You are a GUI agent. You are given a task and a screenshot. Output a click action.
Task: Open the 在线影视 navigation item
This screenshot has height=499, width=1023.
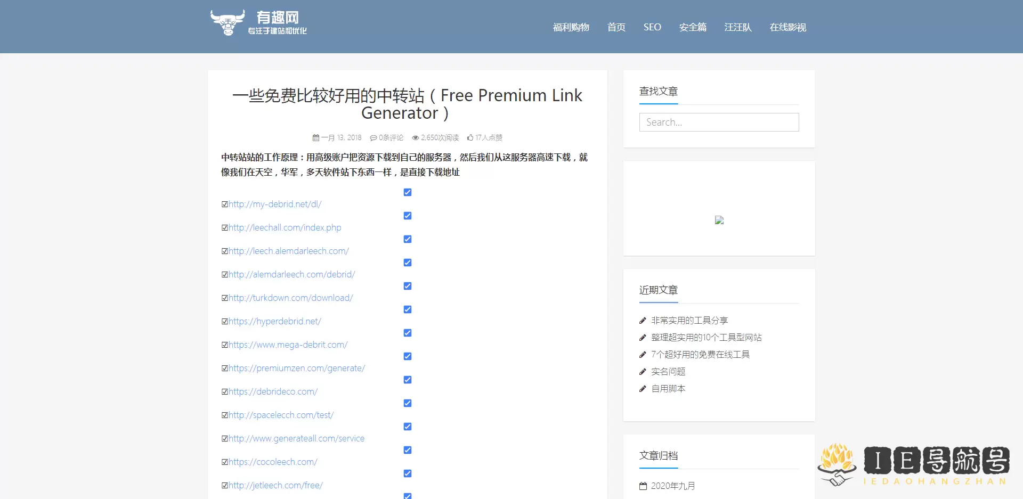coord(787,27)
